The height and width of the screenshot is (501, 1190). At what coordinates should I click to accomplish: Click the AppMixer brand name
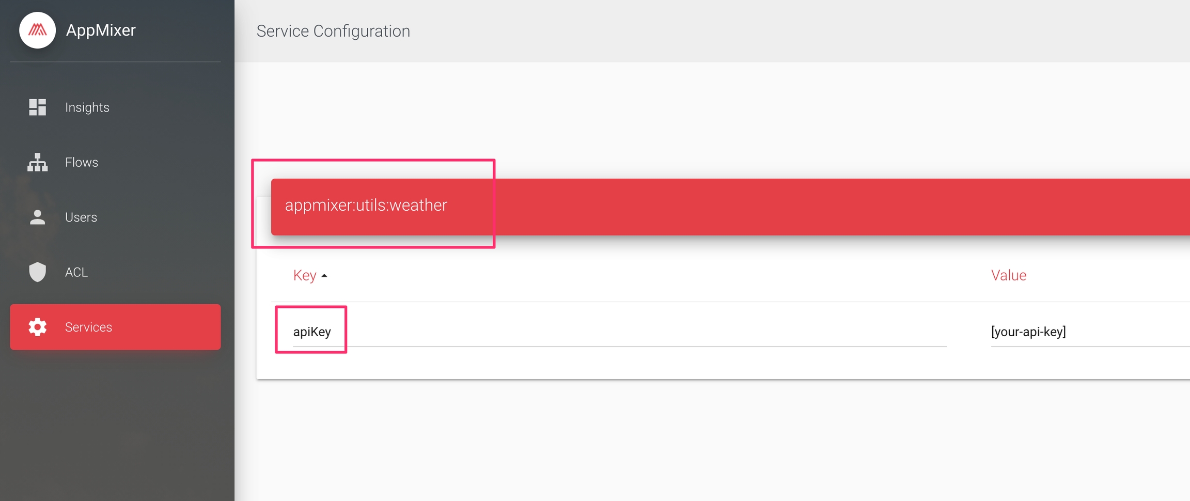coord(101,30)
